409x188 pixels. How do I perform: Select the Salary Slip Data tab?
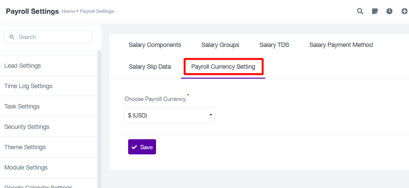pyautogui.click(x=150, y=67)
